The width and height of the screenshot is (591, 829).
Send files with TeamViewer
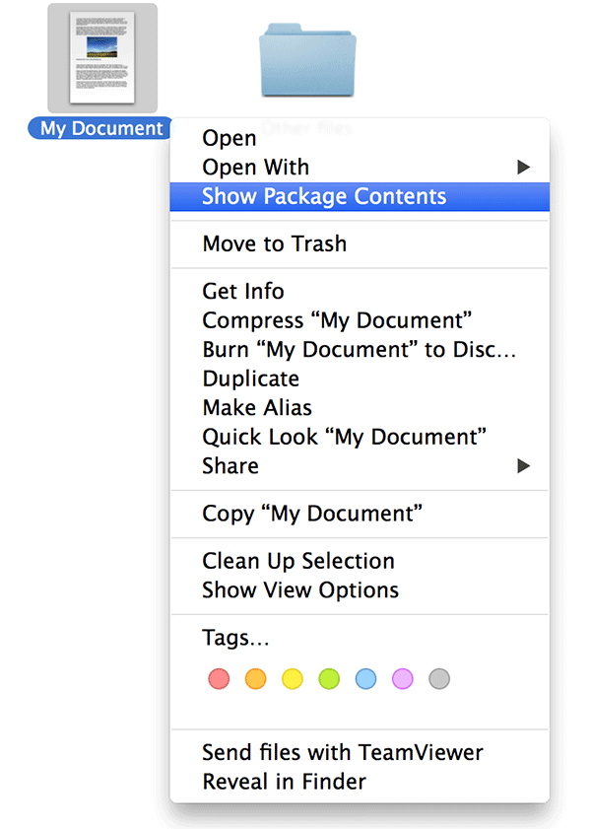(x=342, y=752)
